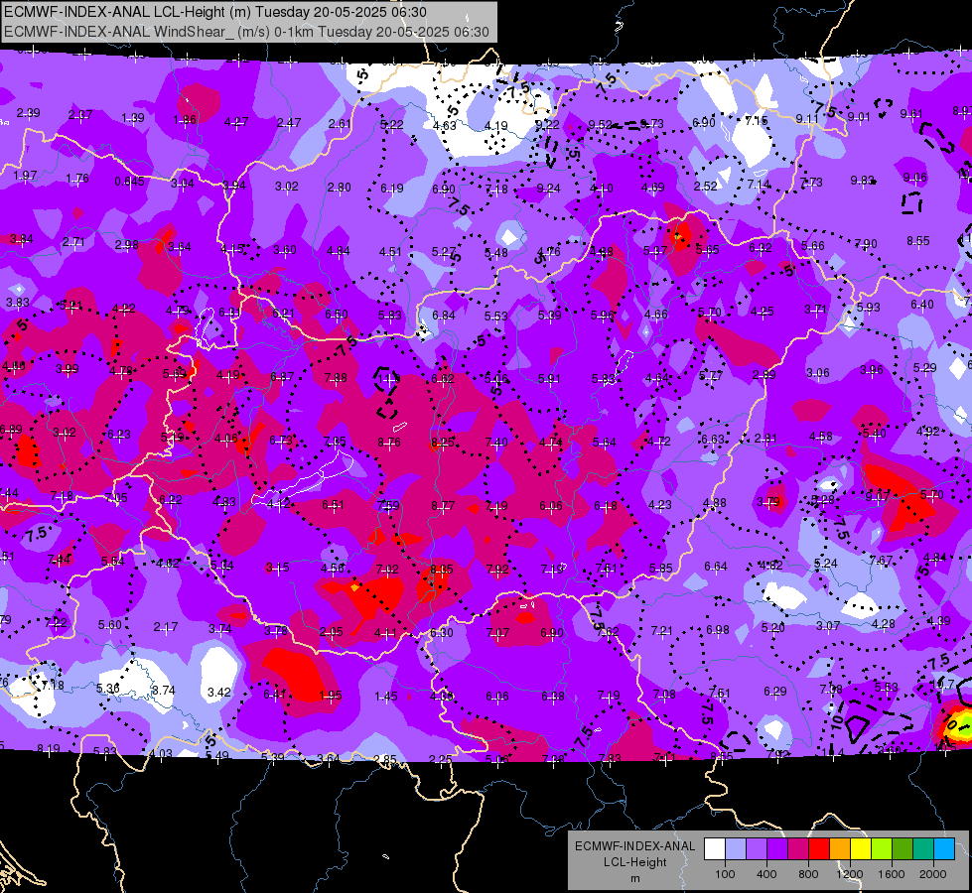Select the light lavender legend swatch
This screenshot has height=893, width=972.
coord(735,848)
